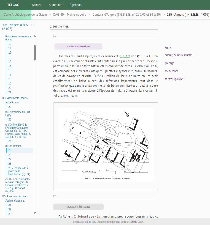
Task: Expand 'IV - Autres constructions.' section
Action: click(x=15, y=196)
